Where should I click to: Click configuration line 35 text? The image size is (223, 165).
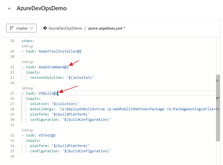click(x=70, y=151)
